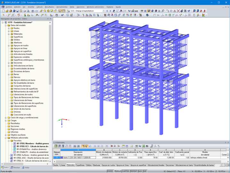The height and width of the screenshot is (173, 230).
Task: Open the Archivo menu
Action: tap(9, 7)
